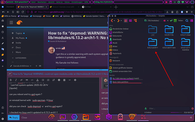This screenshot has height=122, width=195.
Task: Click the Reply button
Action: pos(14,117)
